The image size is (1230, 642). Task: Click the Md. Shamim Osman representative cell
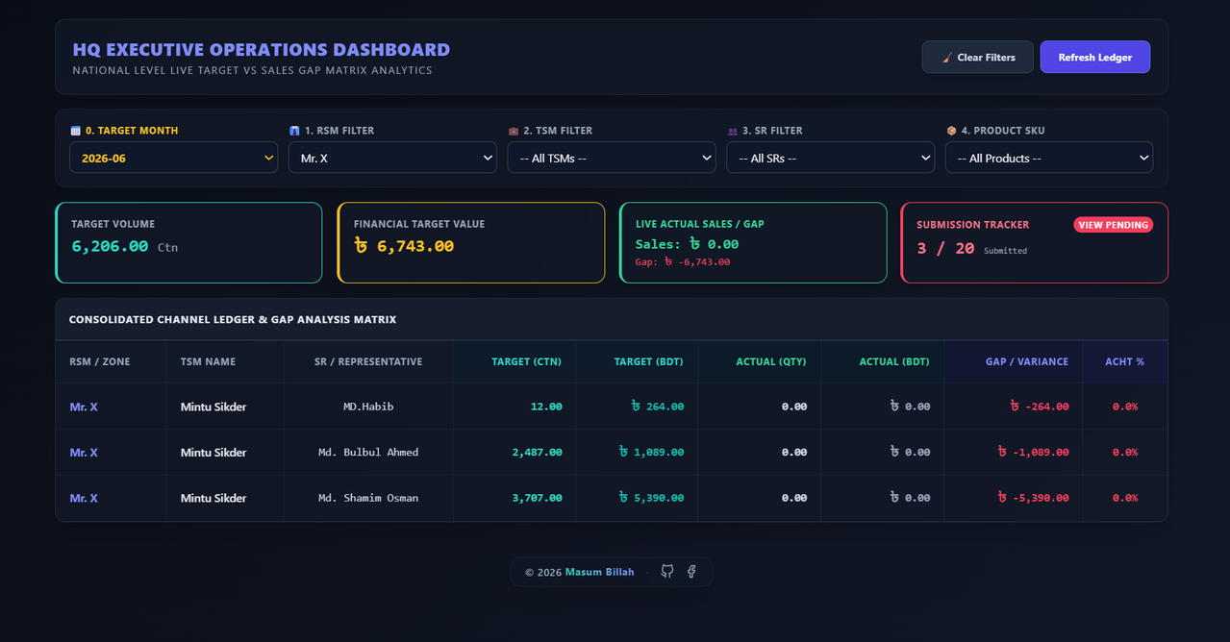tap(368, 498)
